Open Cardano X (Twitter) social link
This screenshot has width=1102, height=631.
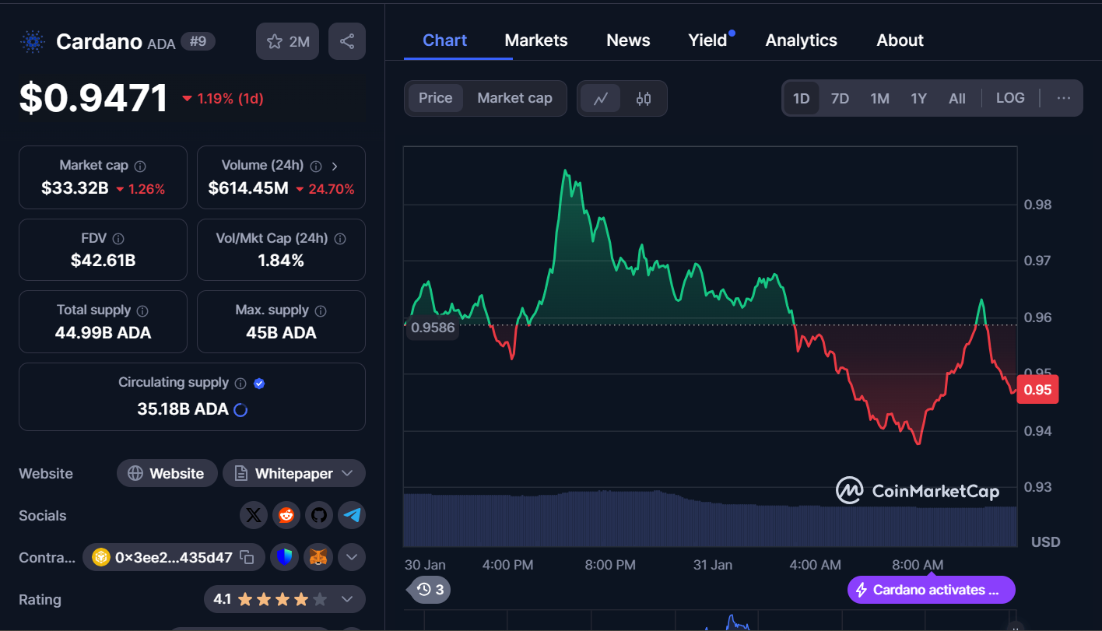point(253,515)
